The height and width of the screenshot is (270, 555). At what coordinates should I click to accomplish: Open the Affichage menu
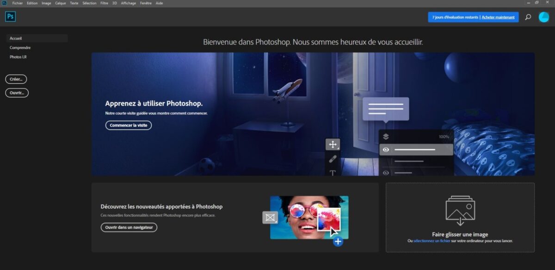pos(129,3)
